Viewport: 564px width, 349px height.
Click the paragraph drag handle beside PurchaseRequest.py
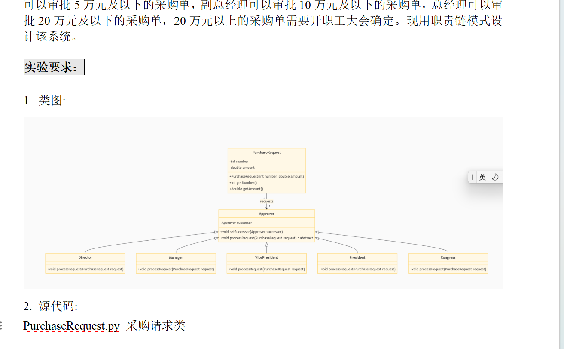point(2,326)
